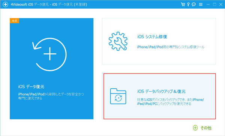
Task: Select iOS データバックアップ＆復元 title
Action: coord(161,91)
